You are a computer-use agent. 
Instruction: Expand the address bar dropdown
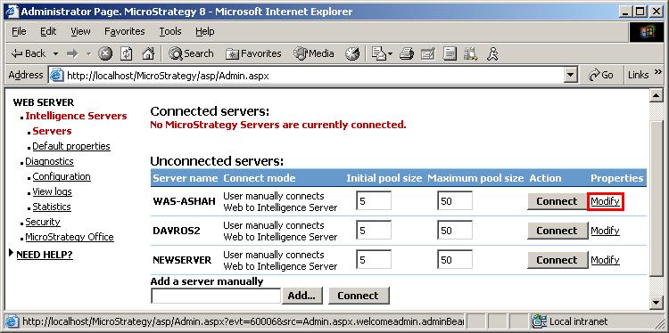[x=570, y=76]
